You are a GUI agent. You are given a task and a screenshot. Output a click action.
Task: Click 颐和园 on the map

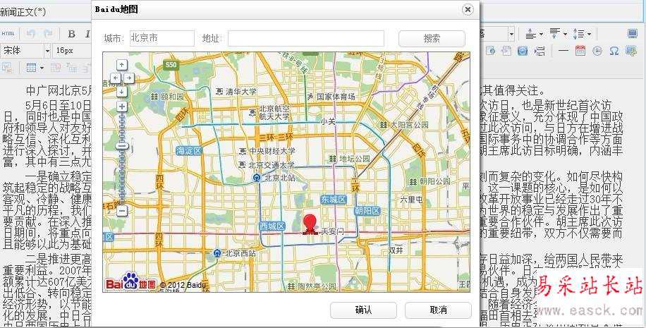click(166, 97)
